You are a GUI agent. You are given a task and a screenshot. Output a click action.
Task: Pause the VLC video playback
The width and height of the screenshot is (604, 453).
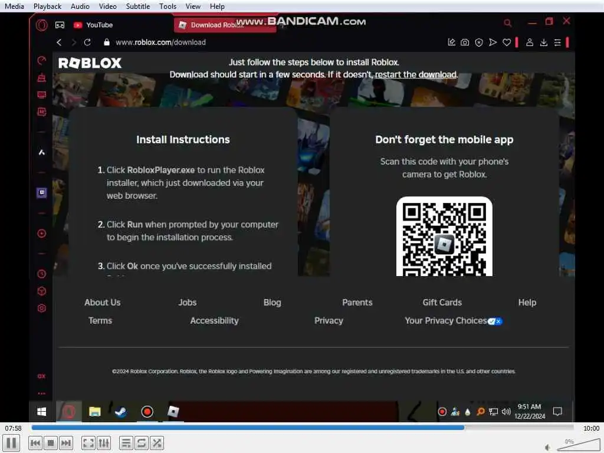[x=11, y=442]
